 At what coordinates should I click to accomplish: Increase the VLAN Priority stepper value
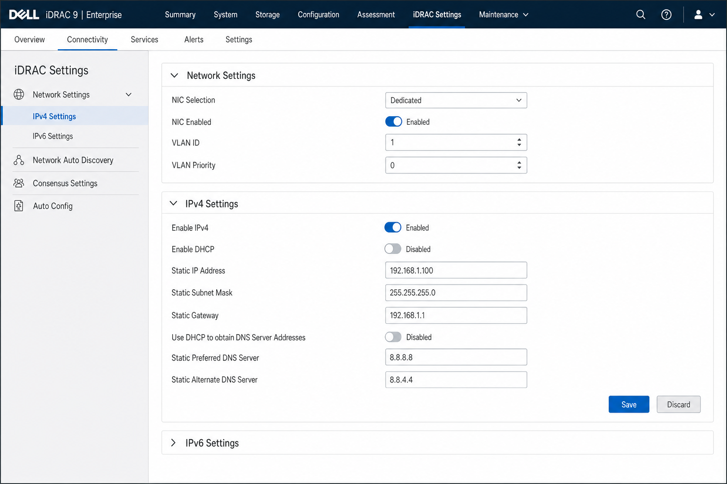pyautogui.click(x=519, y=162)
